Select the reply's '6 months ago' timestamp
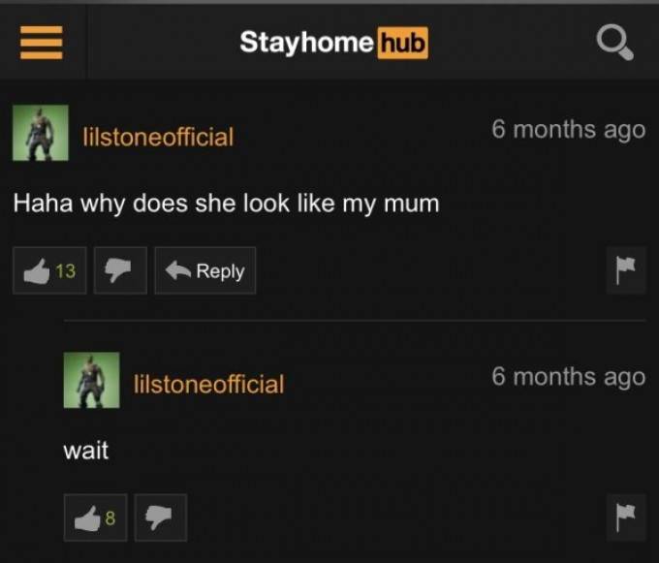 (568, 376)
